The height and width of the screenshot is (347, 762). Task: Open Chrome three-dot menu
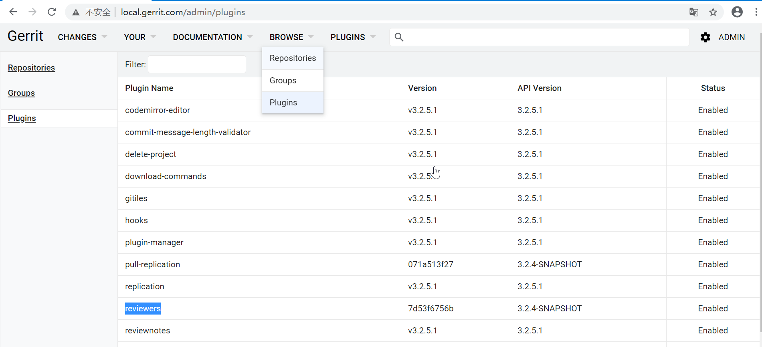click(756, 12)
